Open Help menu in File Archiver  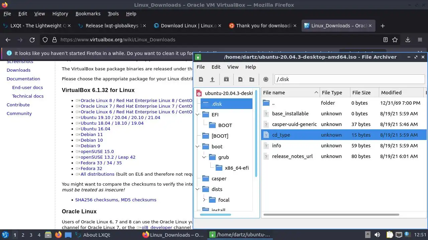point(250,67)
